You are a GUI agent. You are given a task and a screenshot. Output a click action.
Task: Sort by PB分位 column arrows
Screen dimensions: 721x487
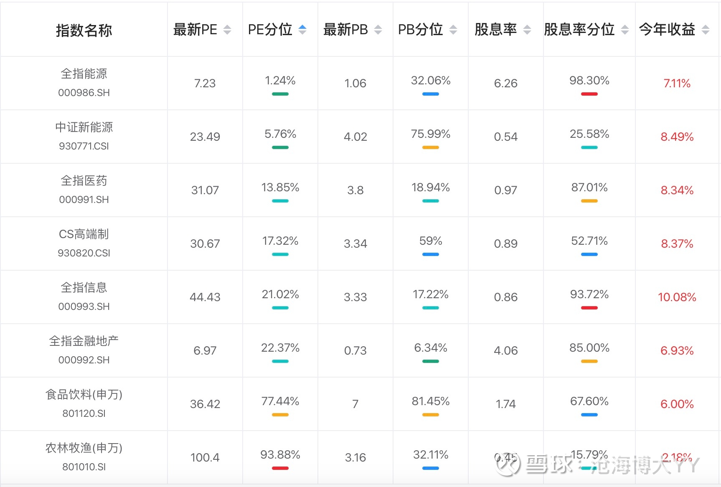(x=453, y=30)
